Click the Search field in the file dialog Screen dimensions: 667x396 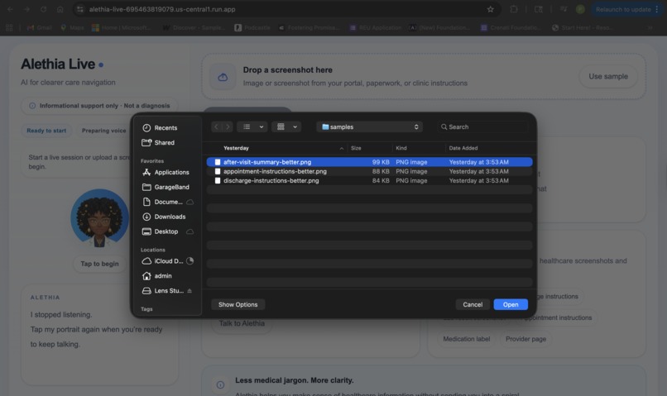[x=483, y=126]
